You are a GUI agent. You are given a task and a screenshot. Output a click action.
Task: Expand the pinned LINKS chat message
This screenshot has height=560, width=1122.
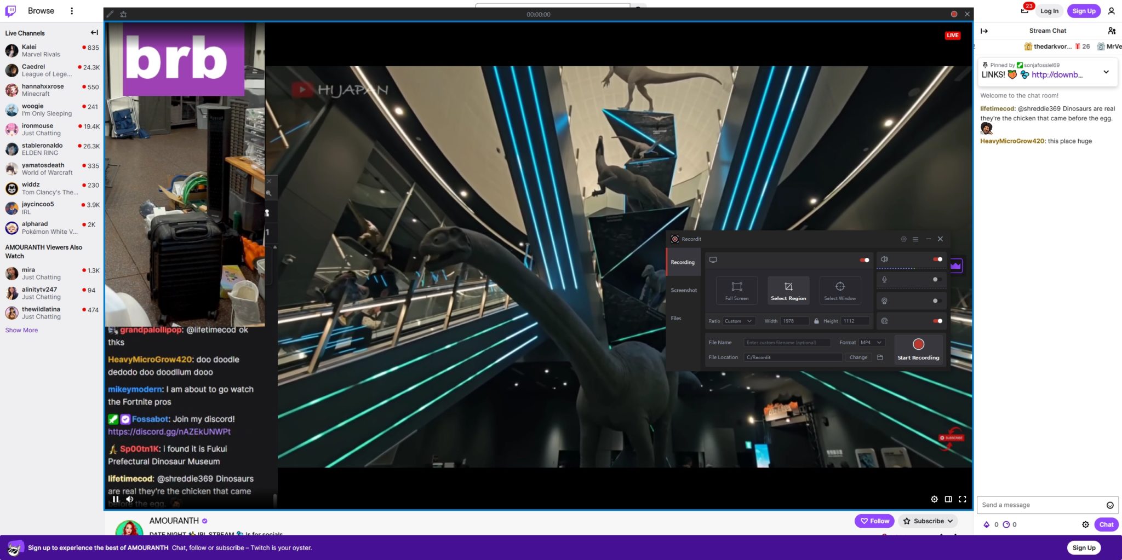tap(1106, 72)
